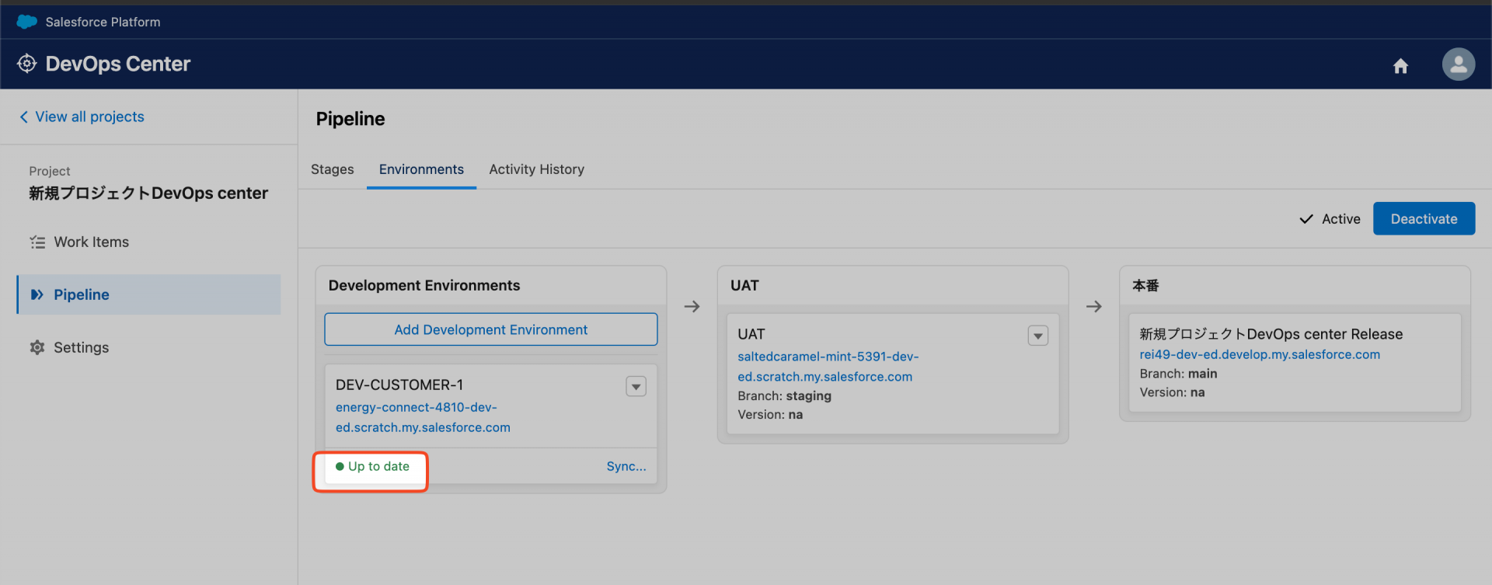Open Work Items in the sidebar
This screenshot has width=1492, height=585.
click(x=148, y=242)
